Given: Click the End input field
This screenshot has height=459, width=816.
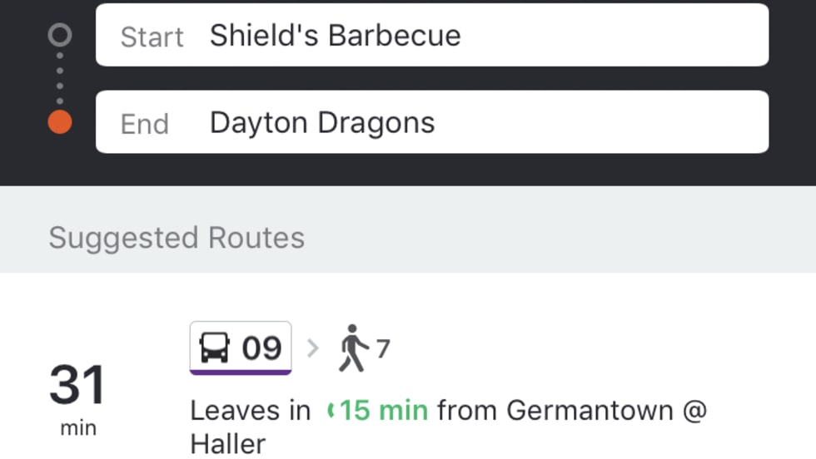Looking at the screenshot, I should click(x=432, y=122).
